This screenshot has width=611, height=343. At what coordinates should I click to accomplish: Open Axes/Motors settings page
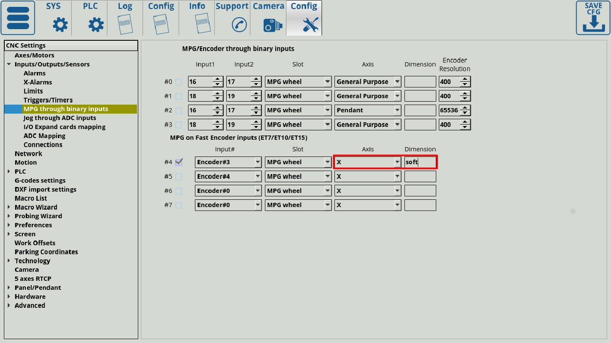click(x=34, y=55)
